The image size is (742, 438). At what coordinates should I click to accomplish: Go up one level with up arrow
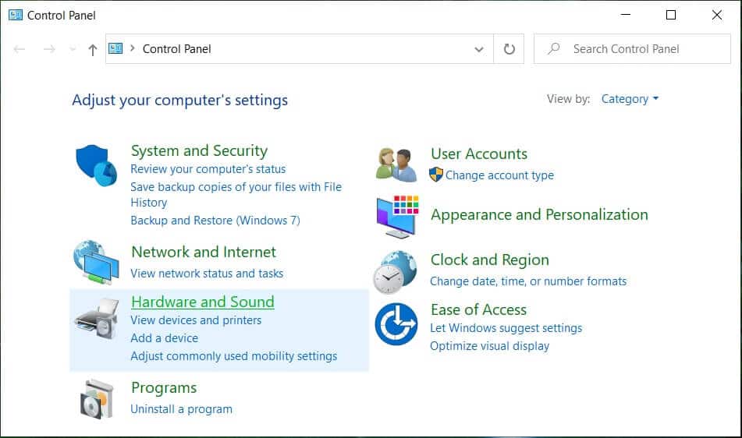tap(93, 49)
